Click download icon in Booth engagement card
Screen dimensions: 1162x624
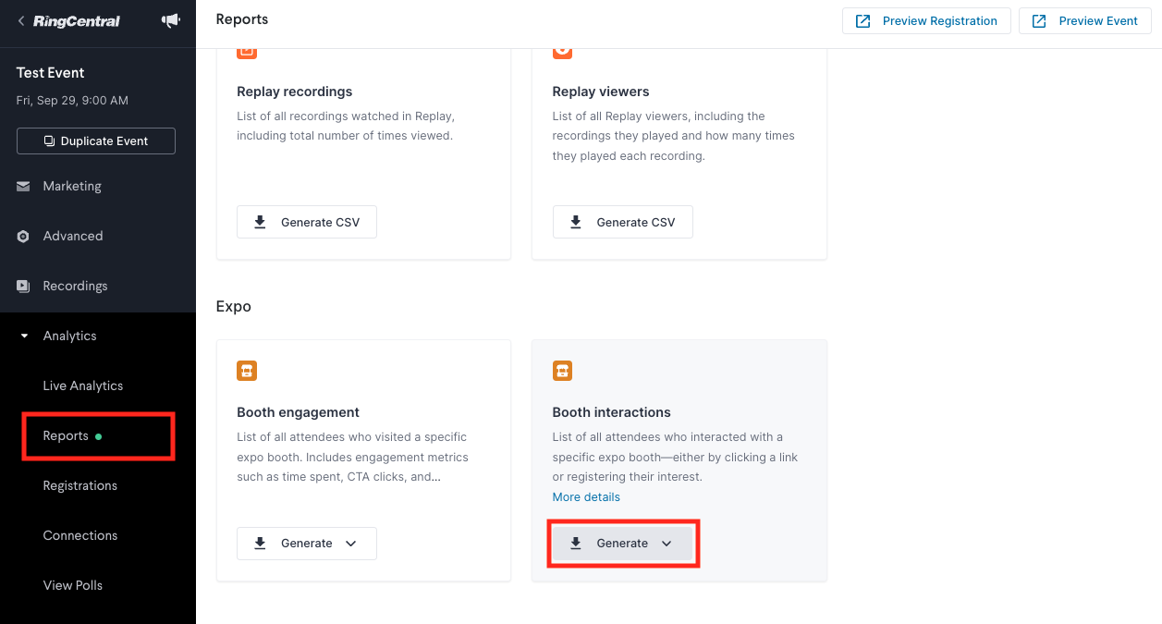pyautogui.click(x=260, y=543)
